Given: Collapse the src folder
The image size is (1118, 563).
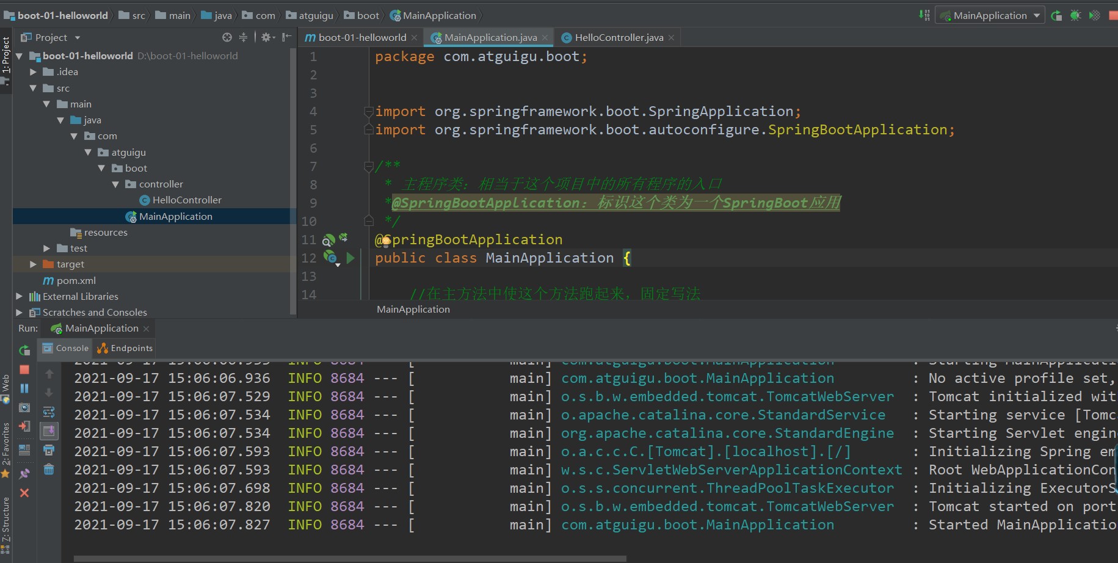Looking at the screenshot, I should click(33, 88).
